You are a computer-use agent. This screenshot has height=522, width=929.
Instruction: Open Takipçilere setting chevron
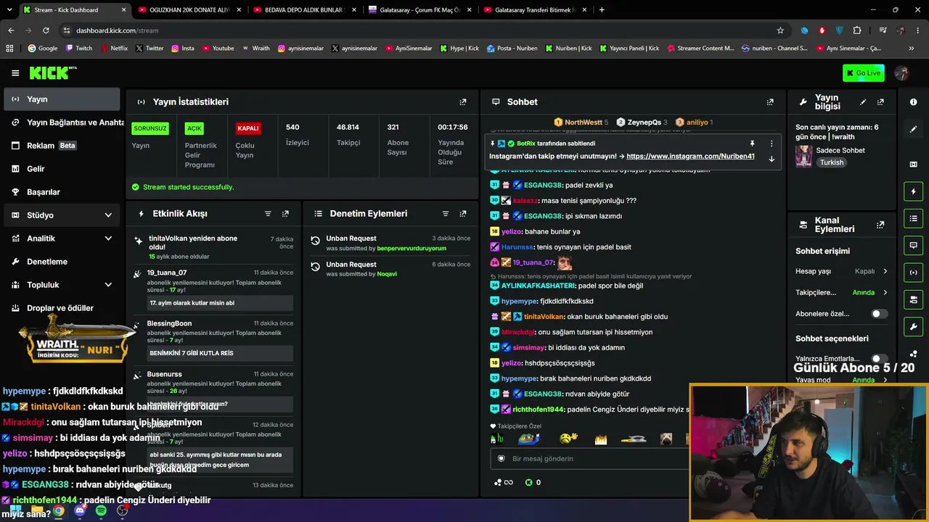point(885,293)
